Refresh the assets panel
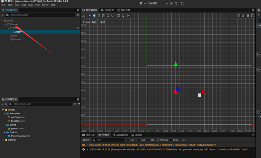Viewport: 261px width, 158px height. coord(79,104)
